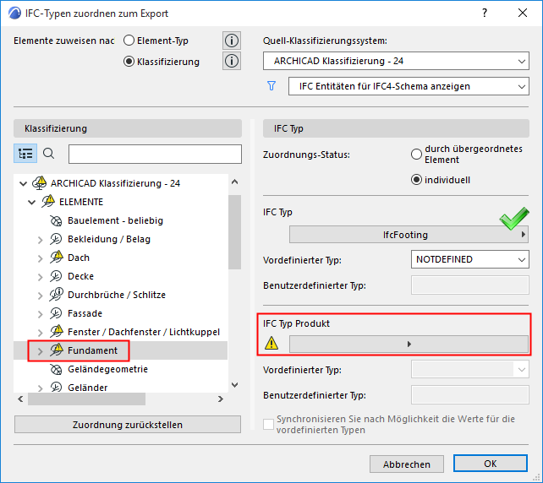Expand Bekleidung / Belag node
Image resolution: width=543 pixels, height=483 pixels.
click(40, 240)
